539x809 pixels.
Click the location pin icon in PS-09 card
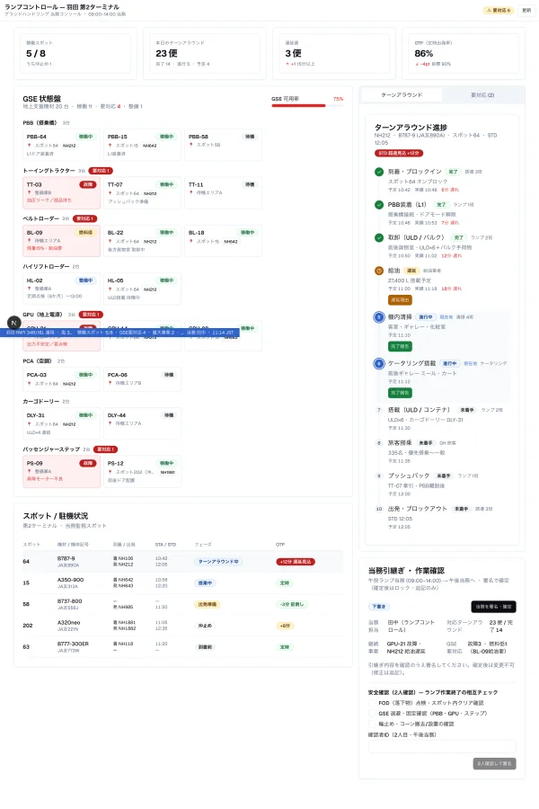click(30, 472)
